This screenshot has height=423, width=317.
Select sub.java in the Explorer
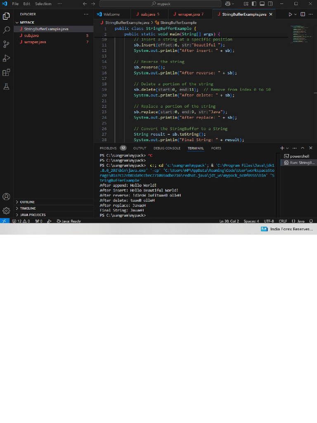click(31, 36)
